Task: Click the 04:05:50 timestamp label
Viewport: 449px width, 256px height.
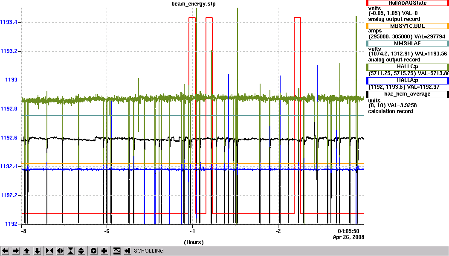Action: coord(348,231)
